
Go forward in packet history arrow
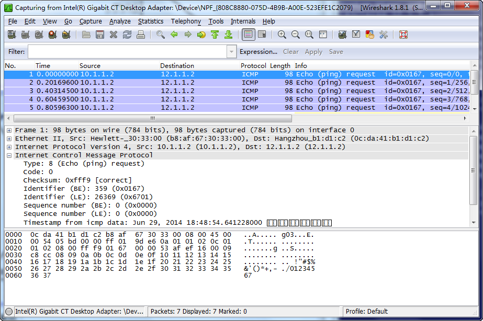[x=187, y=35]
